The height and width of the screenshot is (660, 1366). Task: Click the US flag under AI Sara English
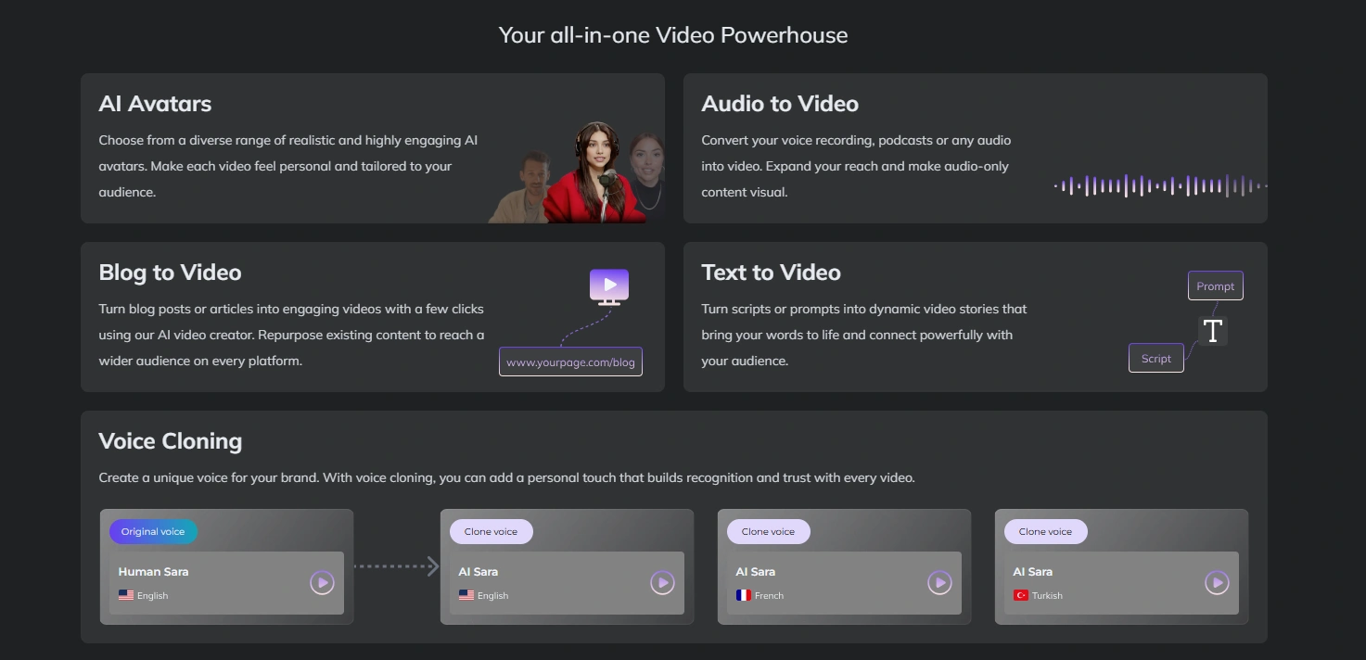(x=466, y=595)
